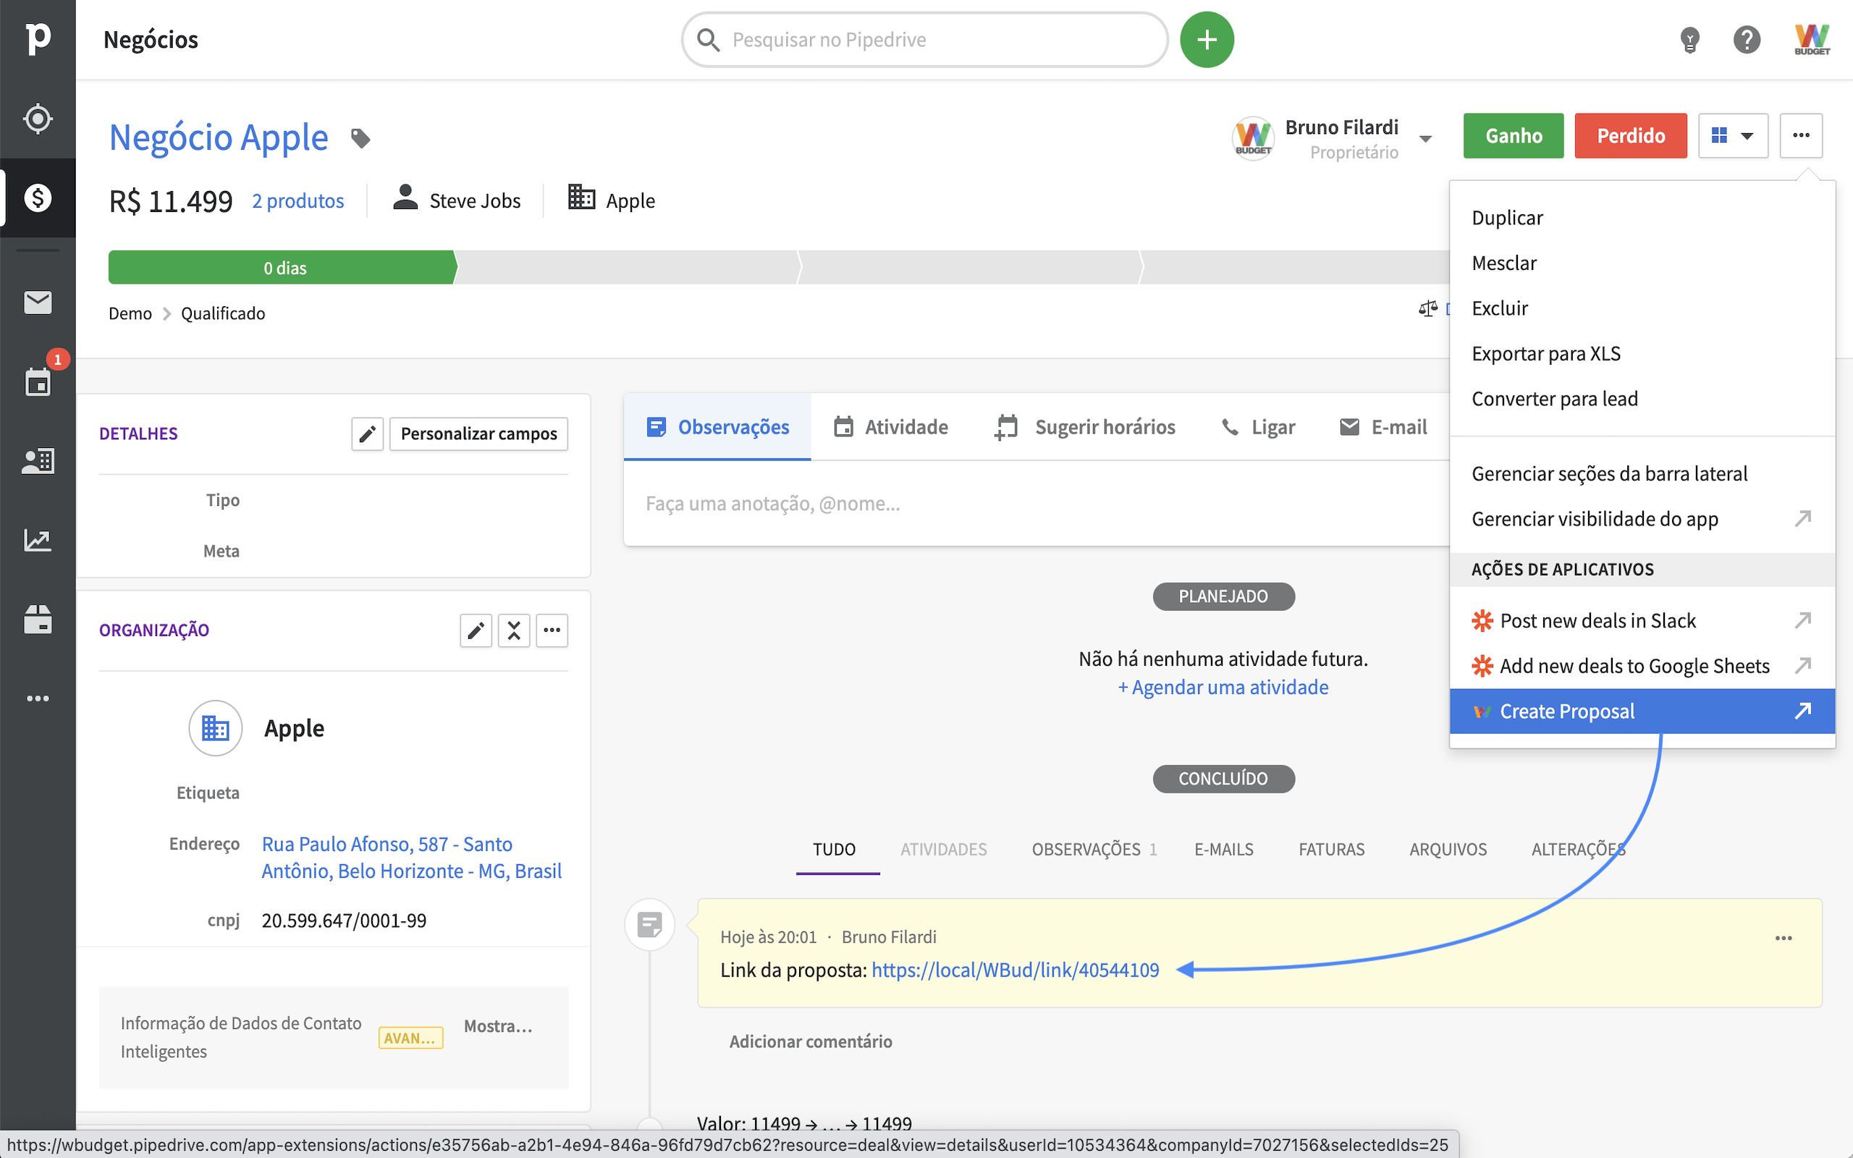Open Deals dollar icon in sidebar

coord(38,198)
